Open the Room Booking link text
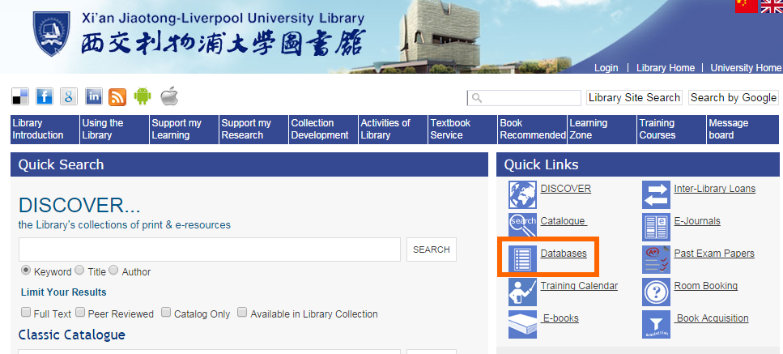The width and height of the screenshot is (783, 354). click(705, 286)
